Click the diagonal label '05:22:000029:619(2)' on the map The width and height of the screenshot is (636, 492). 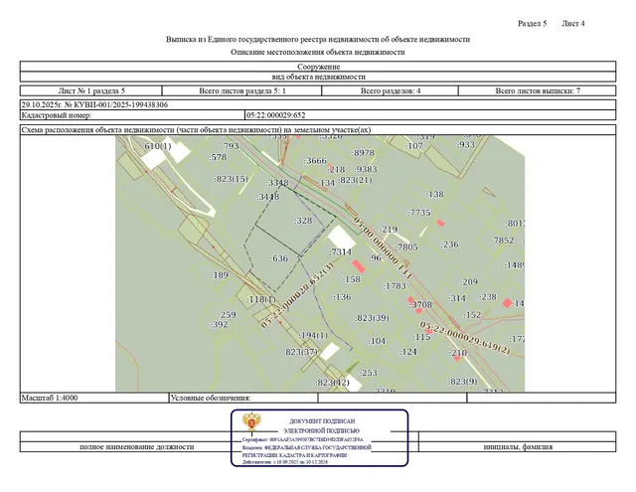tap(465, 338)
